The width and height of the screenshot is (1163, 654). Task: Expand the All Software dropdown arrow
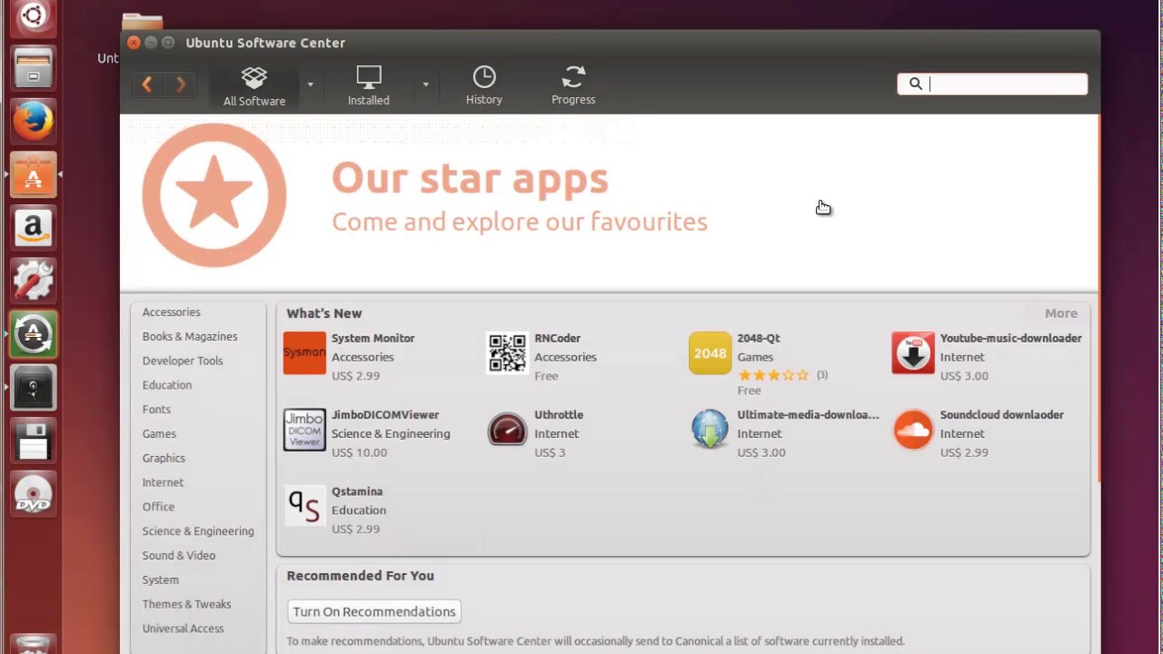click(x=310, y=84)
